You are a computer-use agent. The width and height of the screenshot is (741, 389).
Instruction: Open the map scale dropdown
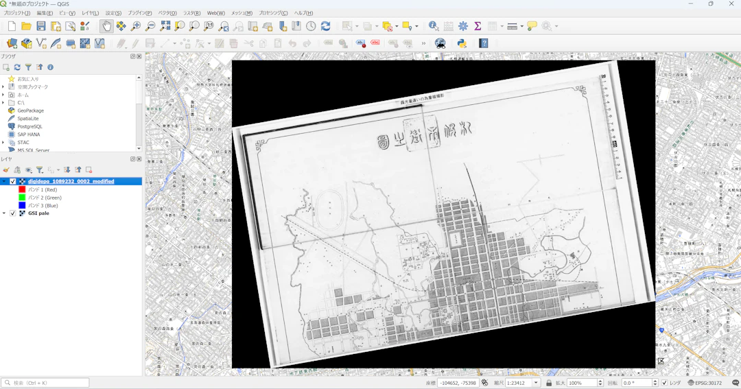536,383
